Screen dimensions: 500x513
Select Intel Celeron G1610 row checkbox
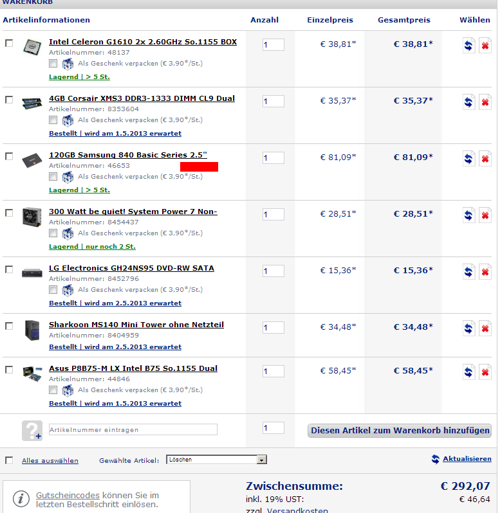click(9, 43)
